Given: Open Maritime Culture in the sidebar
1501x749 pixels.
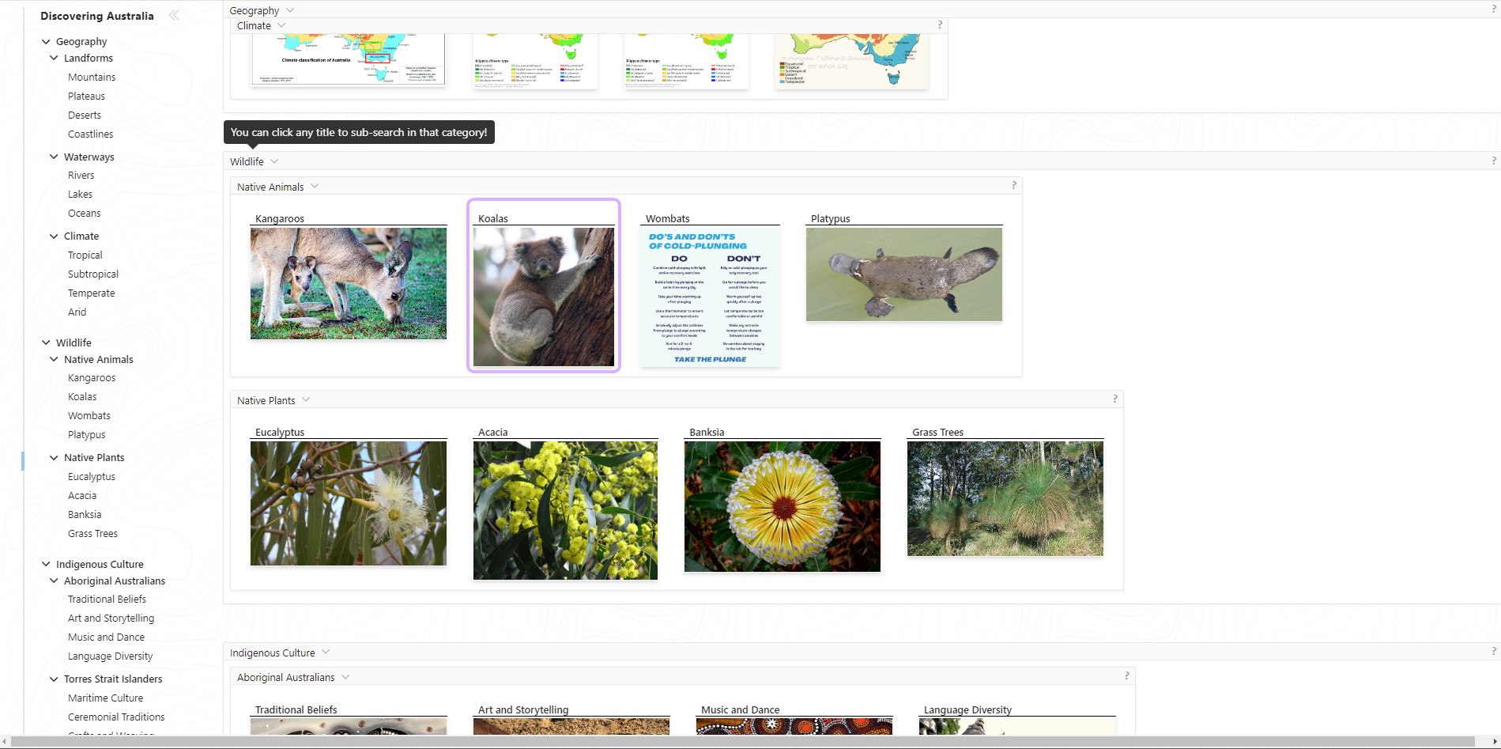Looking at the screenshot, I should [x=106, y=698].
